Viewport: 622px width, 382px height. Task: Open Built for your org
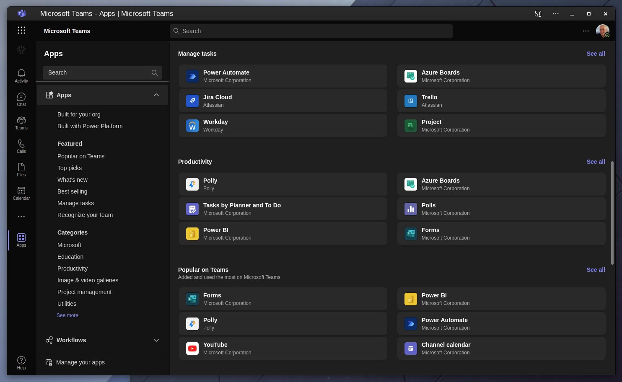pyautogui.click(x=79, y=114)
